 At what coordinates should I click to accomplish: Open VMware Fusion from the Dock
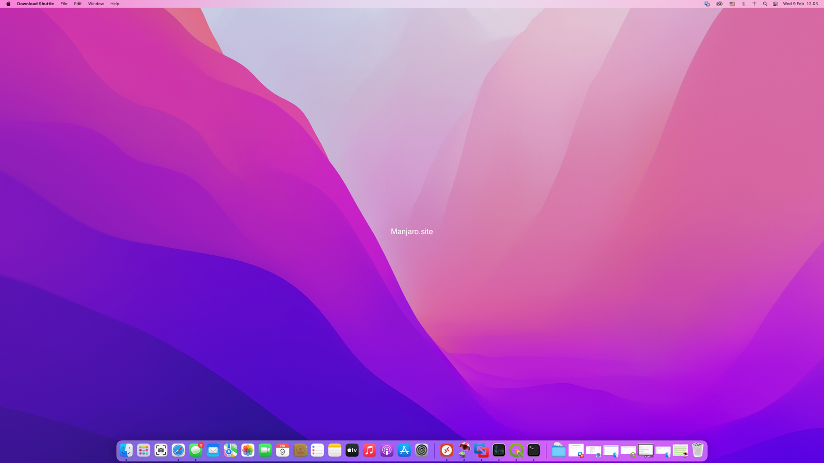482,450
